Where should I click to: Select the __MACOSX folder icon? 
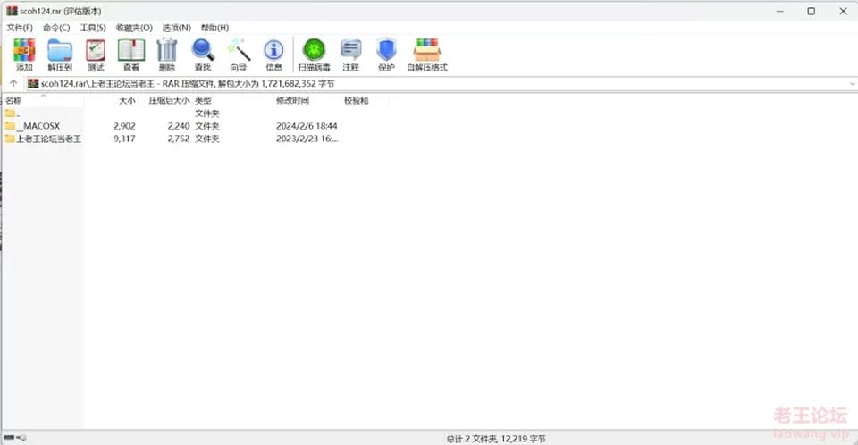click(x=10, y=126)
